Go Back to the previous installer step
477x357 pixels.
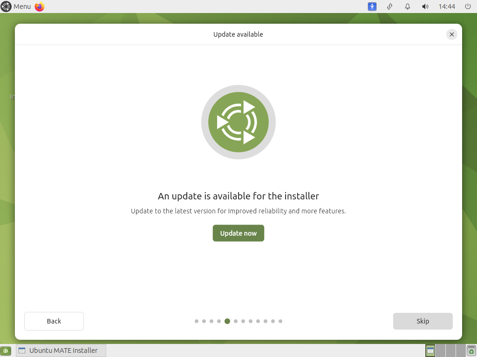click(x=54, y=321)
